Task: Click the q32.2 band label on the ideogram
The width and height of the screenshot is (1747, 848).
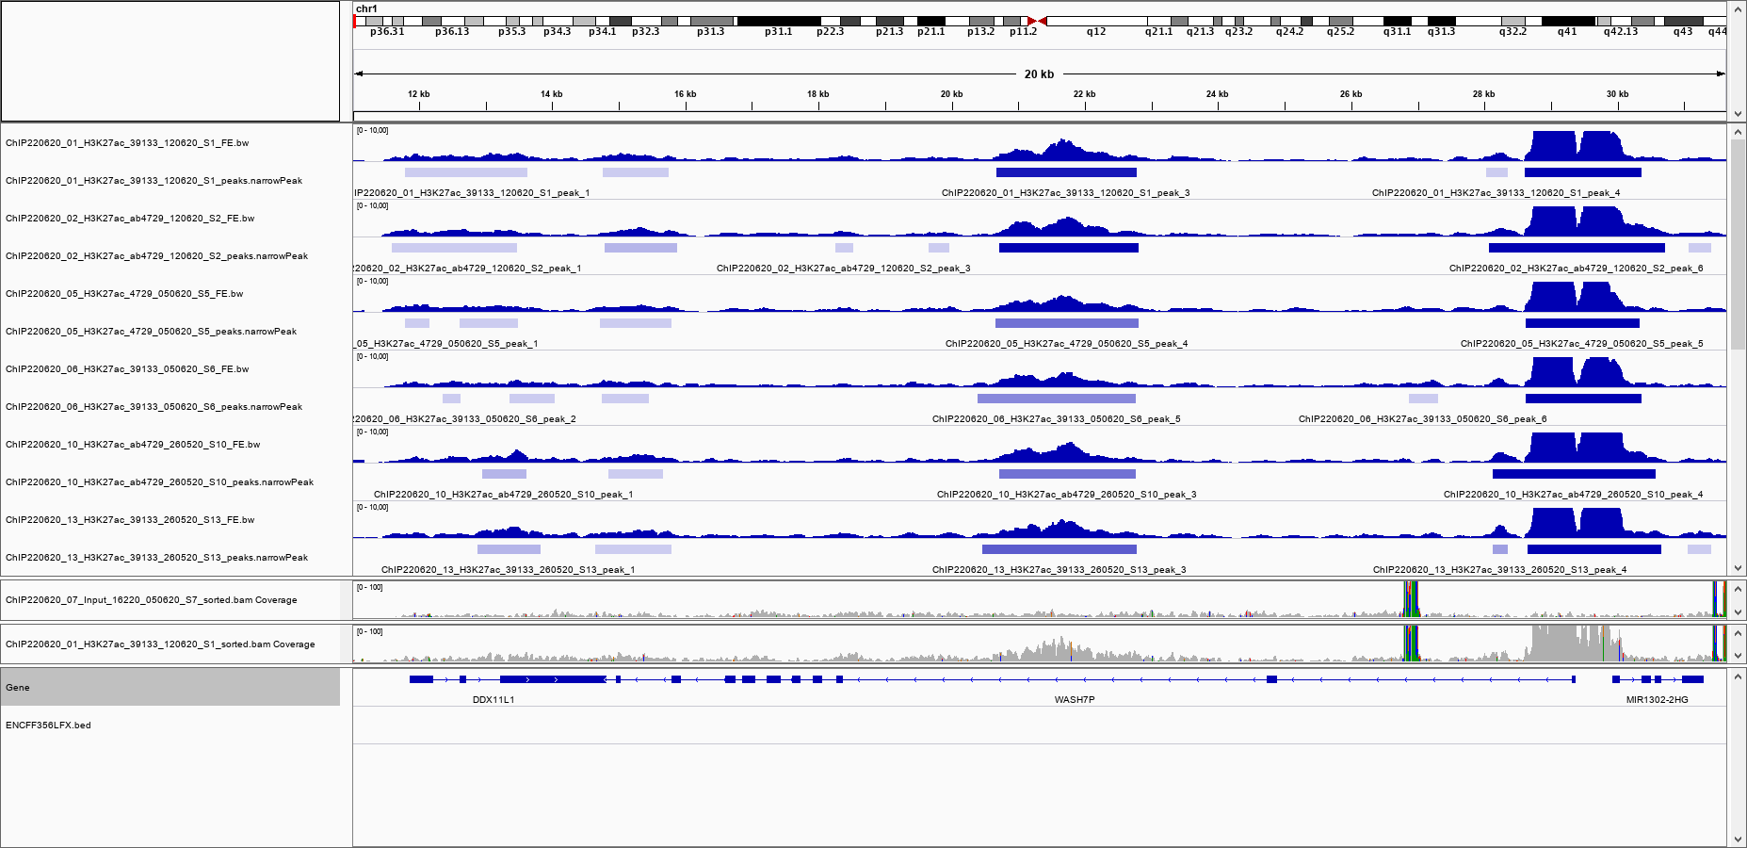Action: coord(1513,32)
